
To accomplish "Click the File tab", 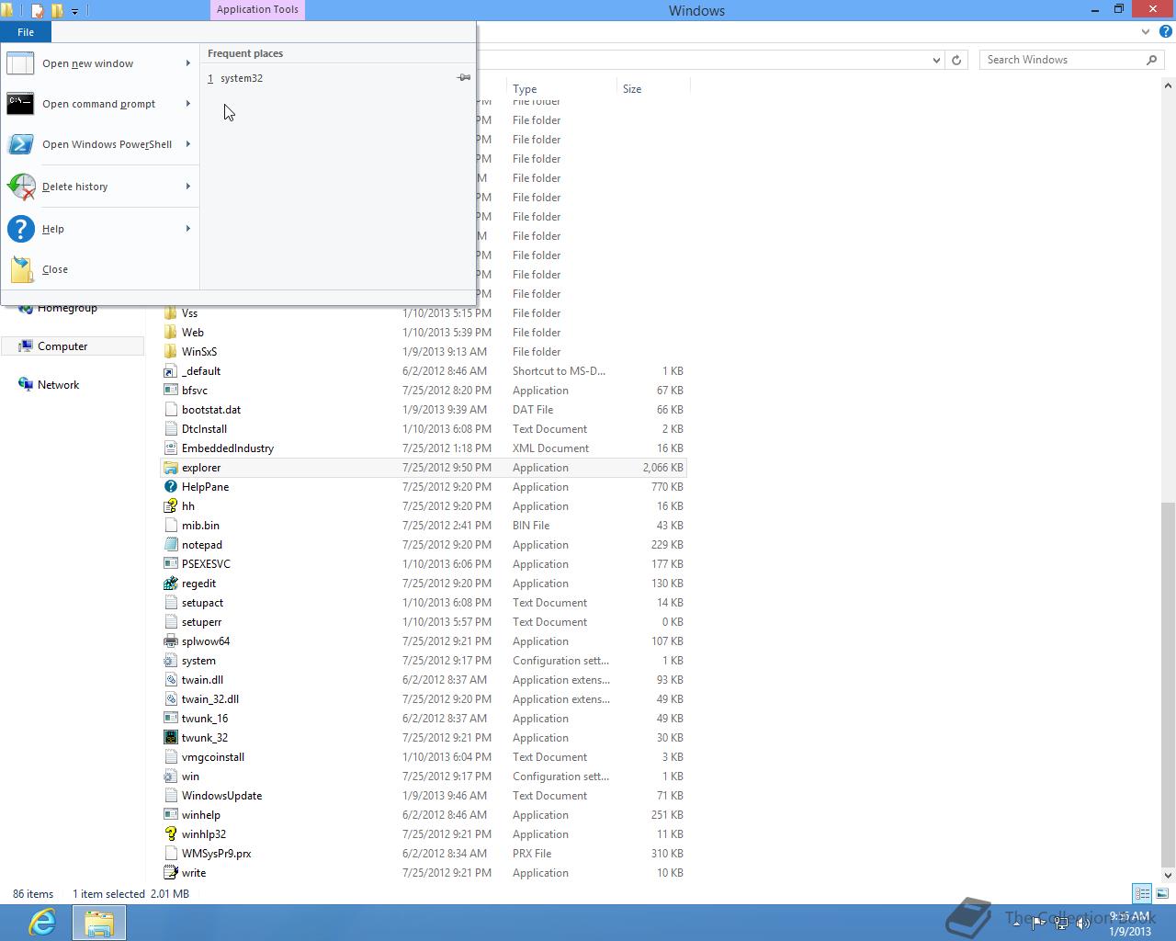I will tap(26, 32).
